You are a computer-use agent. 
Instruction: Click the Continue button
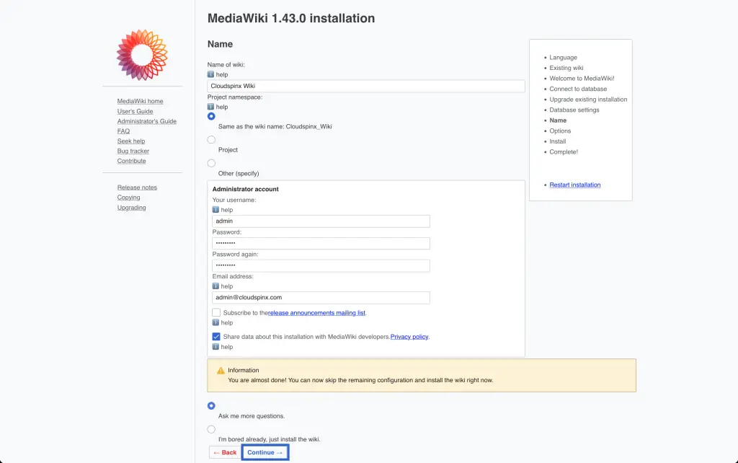click(264, 451)
